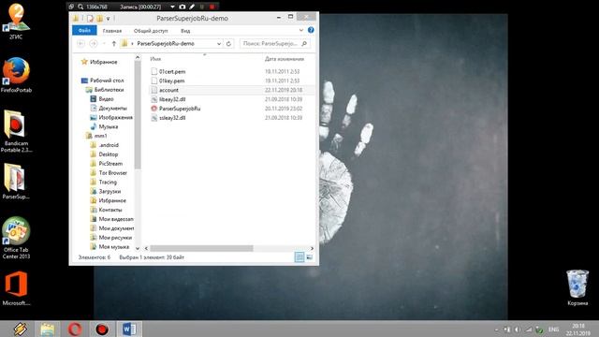Open the .android folder in tree

tap(109, 145)
